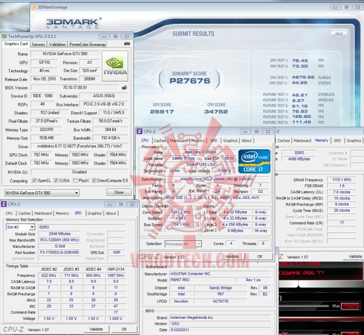Open the About tab in the CPU-Z SPD window
364x335 pixels.
(x=111, y=213)
